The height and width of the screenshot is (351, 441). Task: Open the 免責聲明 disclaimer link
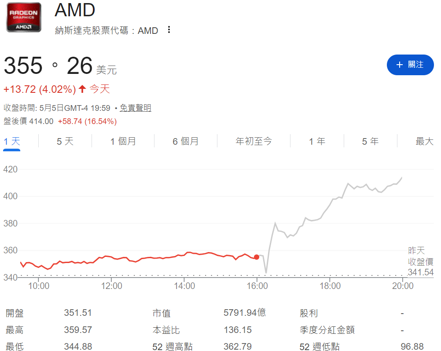tap(136, 108)
